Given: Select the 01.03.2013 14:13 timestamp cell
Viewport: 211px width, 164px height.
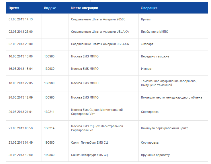Looking at the screenshot, I should point(21,19).
